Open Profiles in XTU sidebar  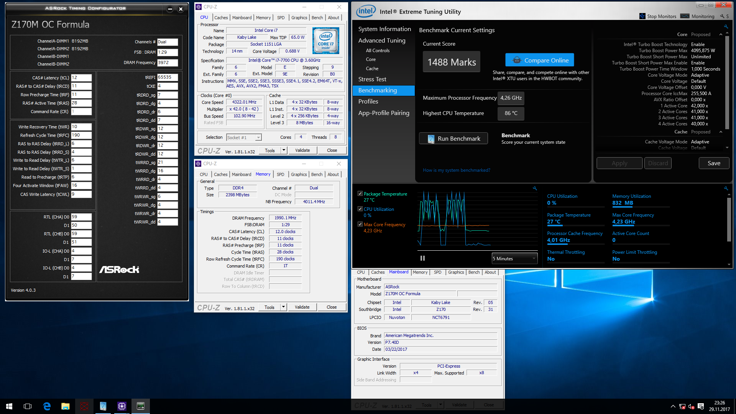coord(368,101)
